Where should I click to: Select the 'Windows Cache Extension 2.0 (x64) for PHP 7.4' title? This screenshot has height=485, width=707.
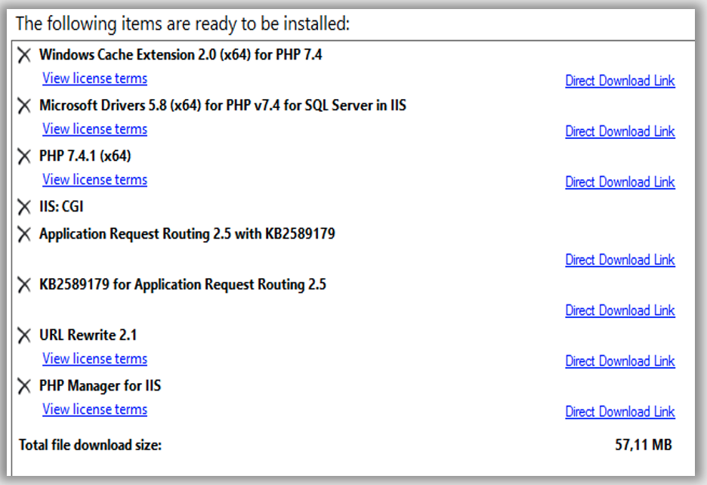point(181,54)
